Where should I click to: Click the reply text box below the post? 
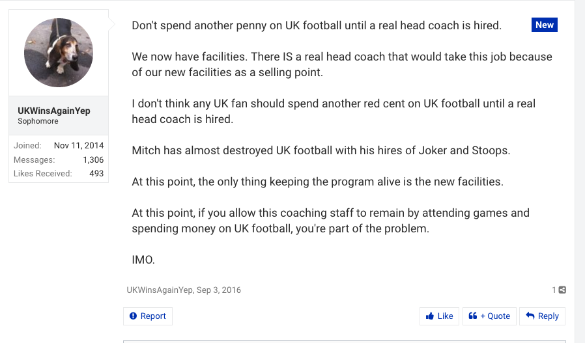point(344,340)
